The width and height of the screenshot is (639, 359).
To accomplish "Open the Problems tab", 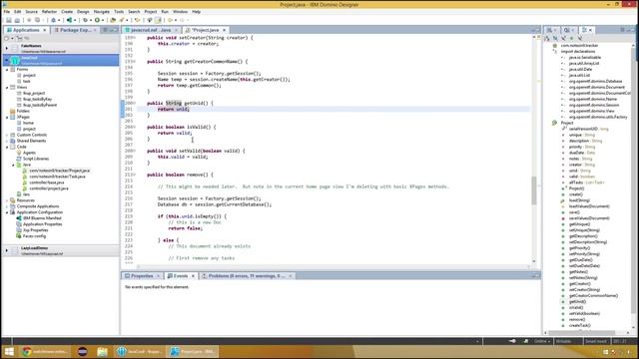I will [247, 276].
